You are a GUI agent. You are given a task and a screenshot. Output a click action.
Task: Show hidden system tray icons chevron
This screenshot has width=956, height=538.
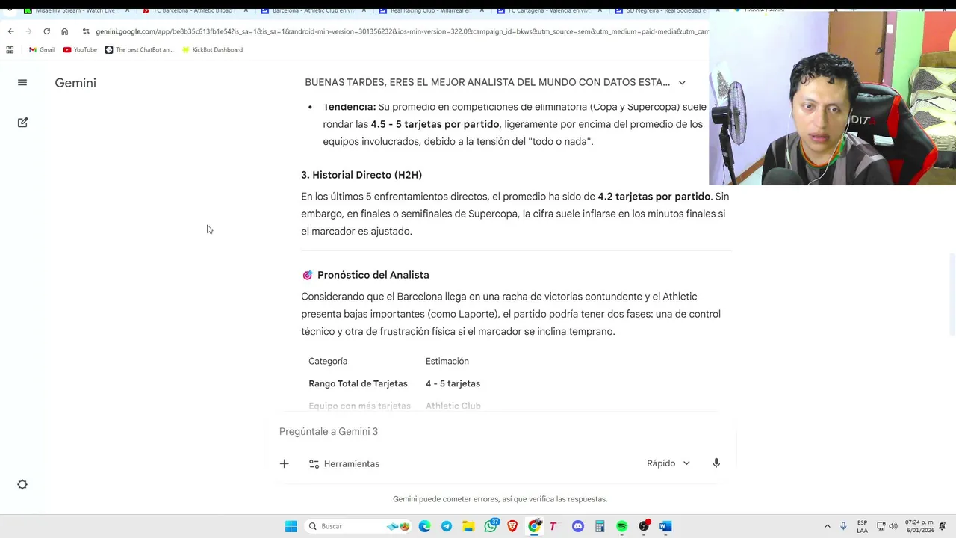pyautogui.click(x=827, y=526)
